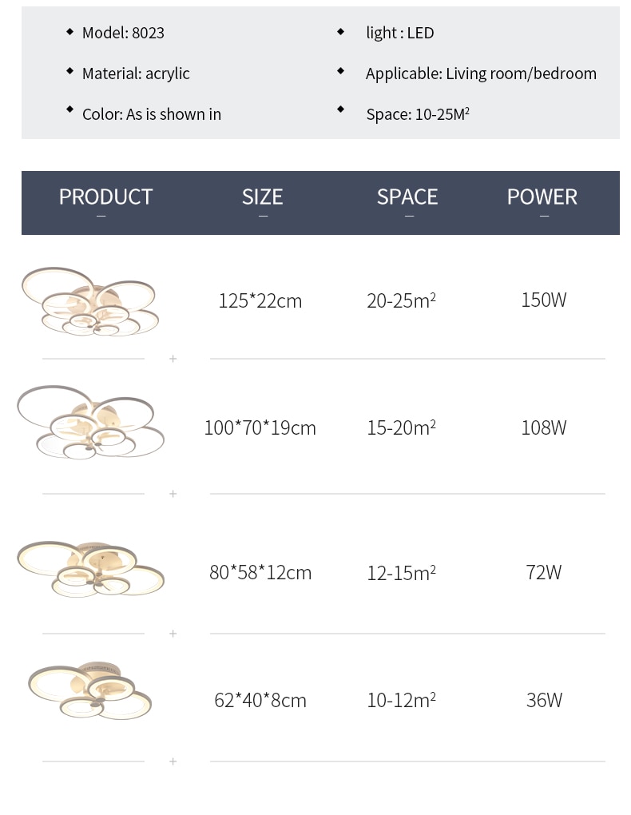The image size is (631, 815).
Task: Click the plus icon below the 36W row
Action: pos(173,761)
